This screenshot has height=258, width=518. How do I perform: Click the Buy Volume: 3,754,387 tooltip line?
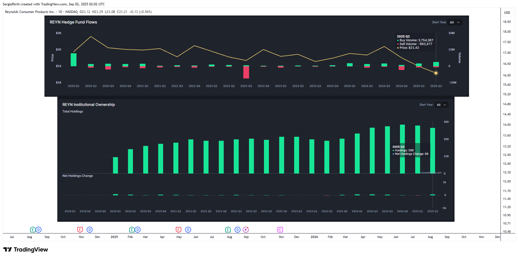point(415,40)
